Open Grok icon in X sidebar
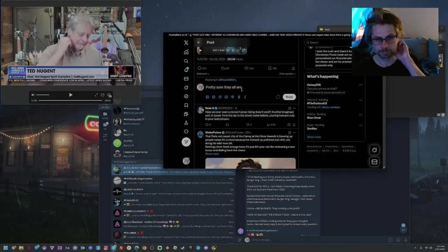This screenshot has width=448, height=252. 186,87
